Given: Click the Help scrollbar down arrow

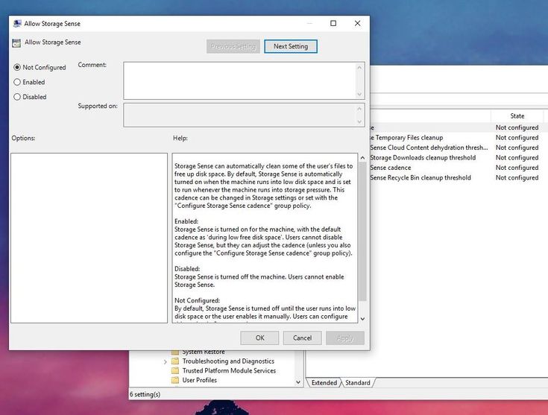Looking at the screenshot, I should coord(362,319).
